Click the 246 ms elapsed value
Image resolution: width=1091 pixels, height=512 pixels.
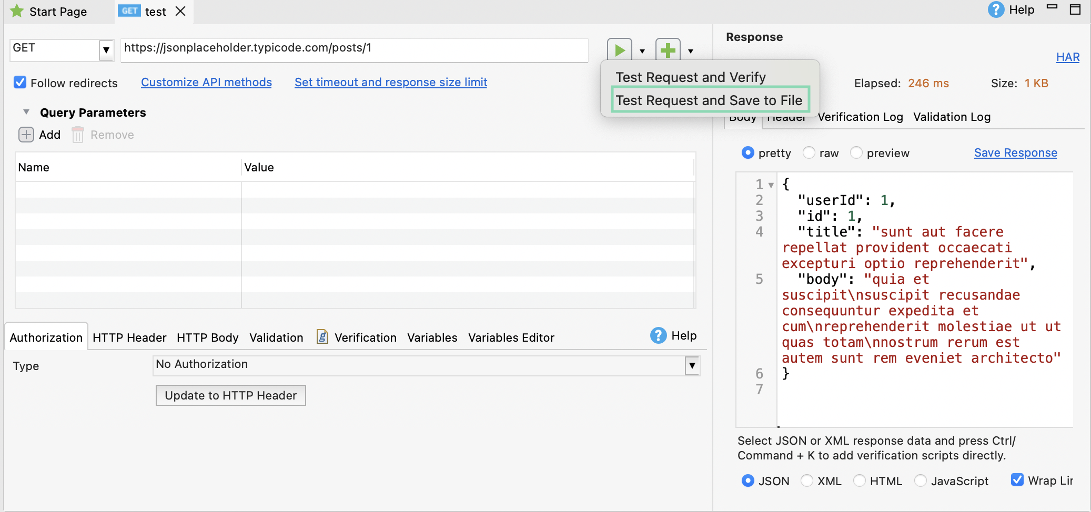point(928,83)
